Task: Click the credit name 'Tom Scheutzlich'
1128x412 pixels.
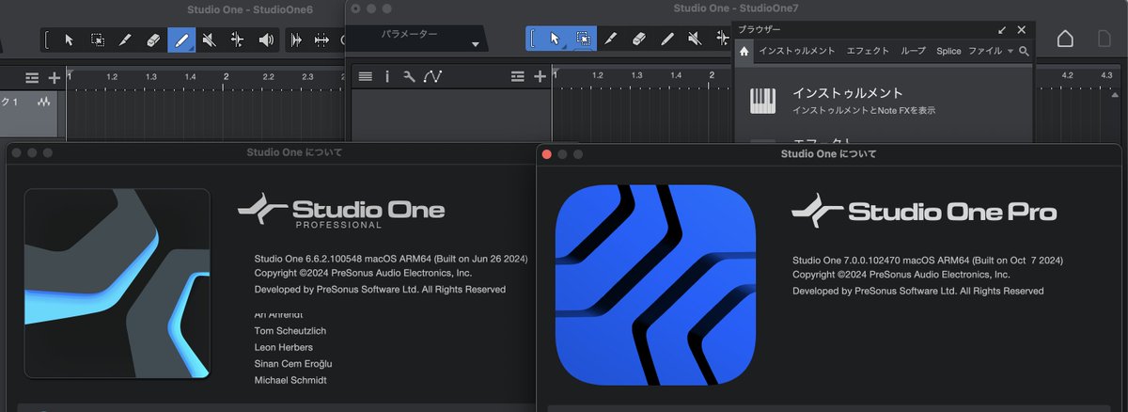Action: click(x=290, y=330)
